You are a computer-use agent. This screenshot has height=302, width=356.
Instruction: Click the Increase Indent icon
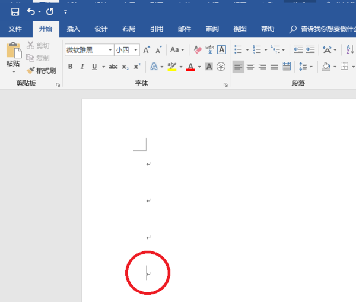click(310, 49)
